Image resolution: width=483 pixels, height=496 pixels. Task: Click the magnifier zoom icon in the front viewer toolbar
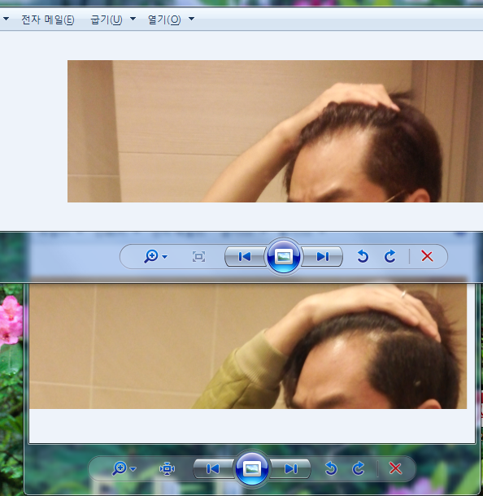click(151, 257)
